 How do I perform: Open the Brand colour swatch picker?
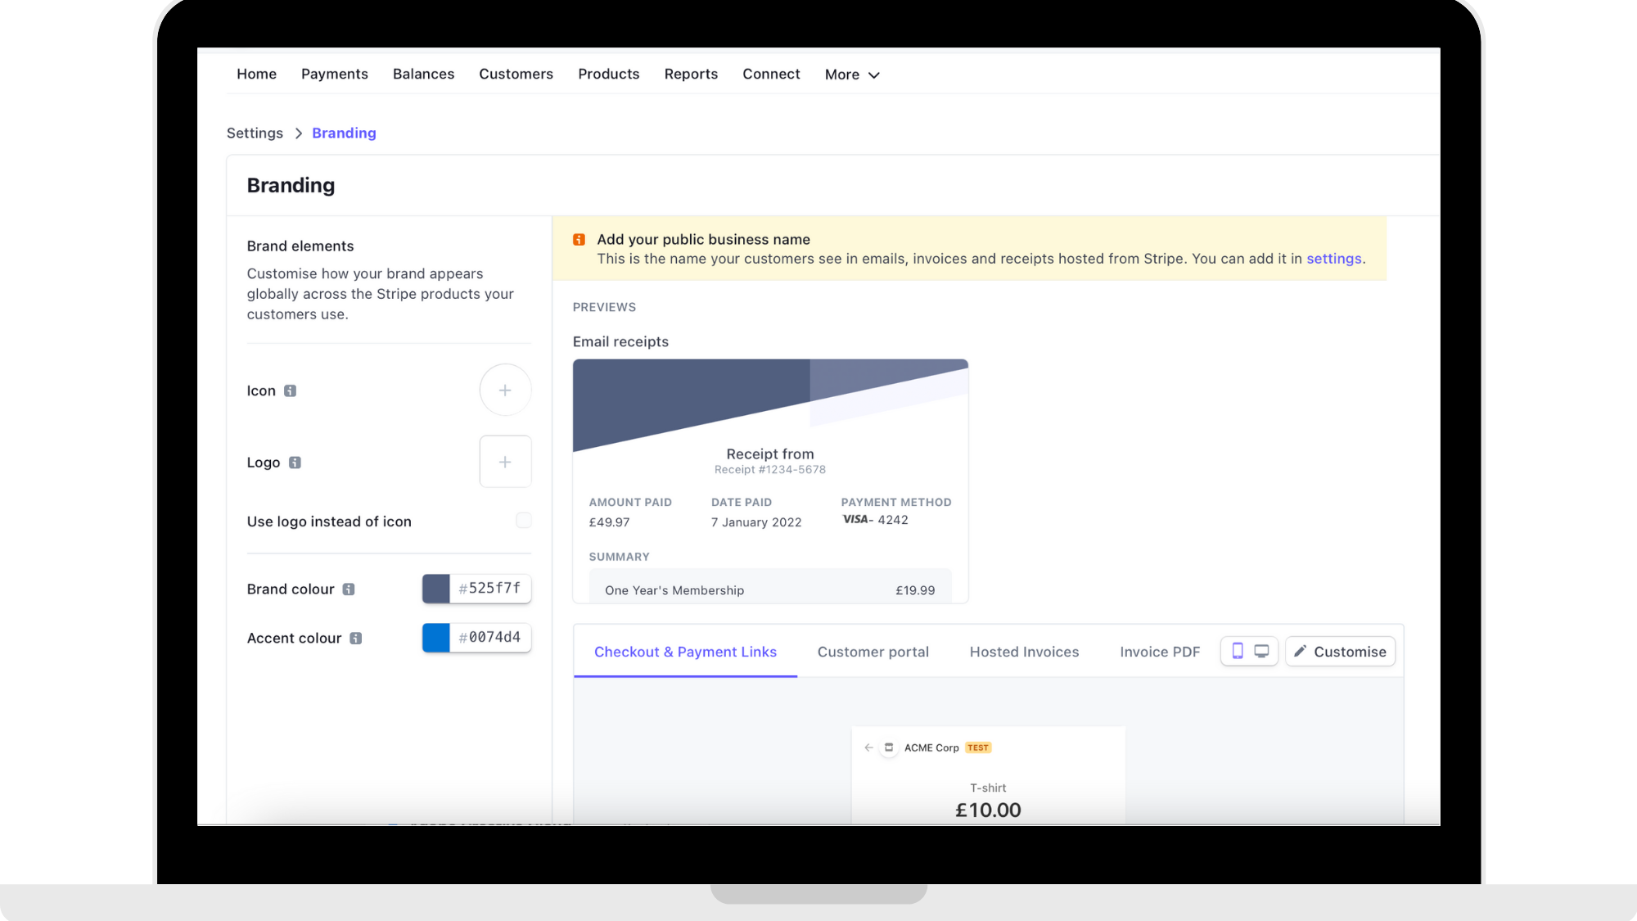(x=436, y=589)
